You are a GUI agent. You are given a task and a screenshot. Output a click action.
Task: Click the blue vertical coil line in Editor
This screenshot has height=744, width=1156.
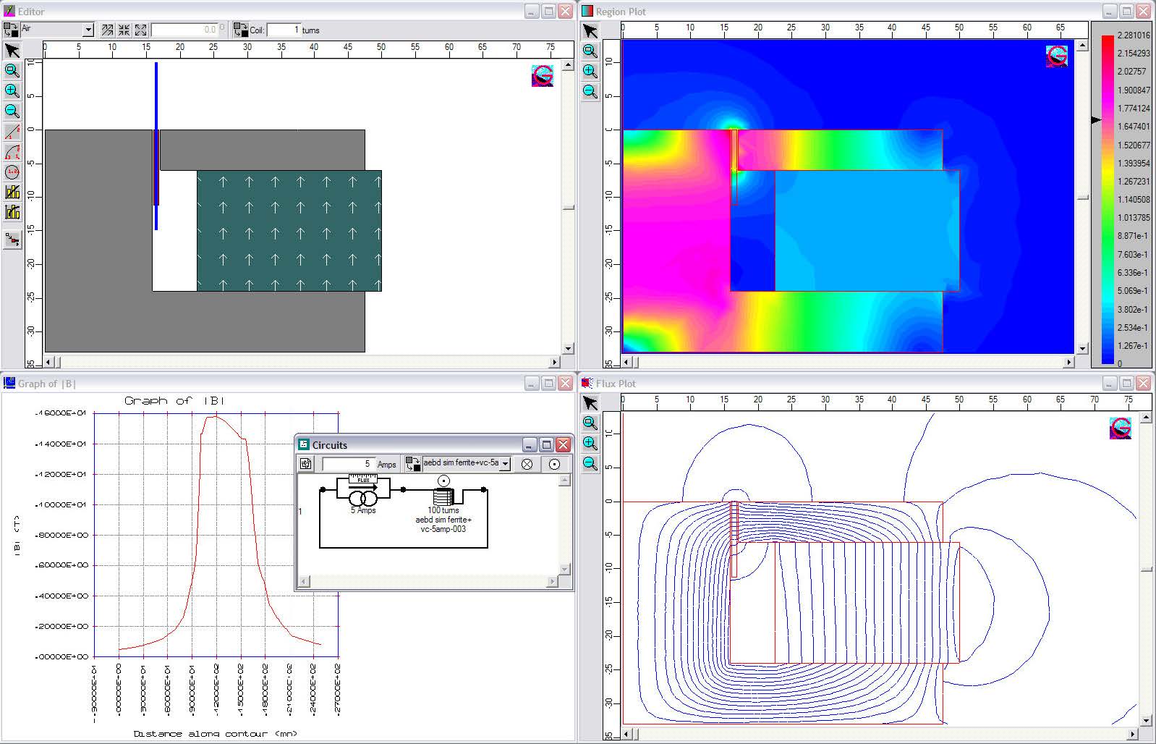coord(156,145)
